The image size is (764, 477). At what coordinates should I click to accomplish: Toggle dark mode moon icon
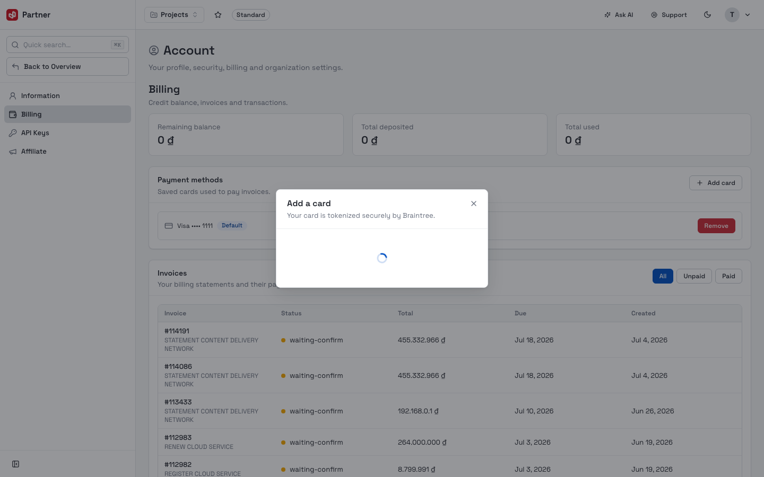(707, 15)
